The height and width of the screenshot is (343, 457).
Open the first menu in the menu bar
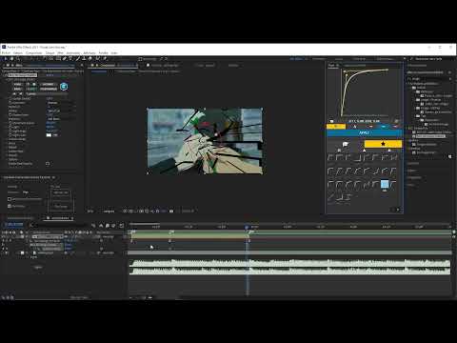pos(6,53)
